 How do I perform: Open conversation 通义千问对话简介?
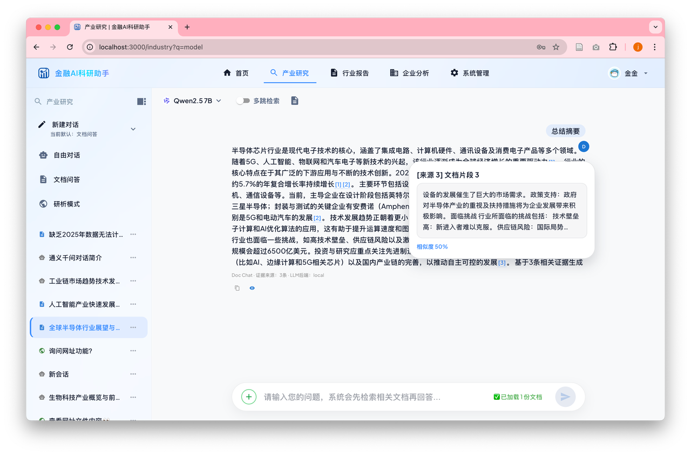coord(76,258)
